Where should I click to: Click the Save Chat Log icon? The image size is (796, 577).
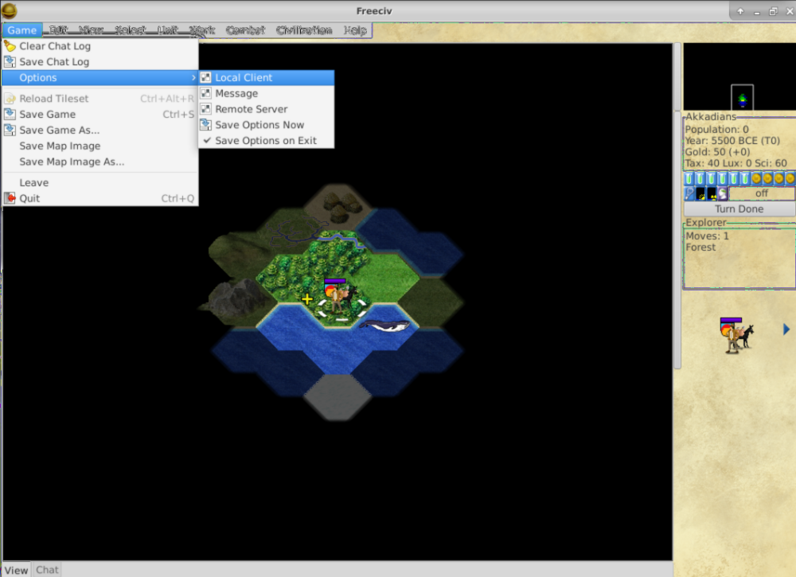(10, 62)
